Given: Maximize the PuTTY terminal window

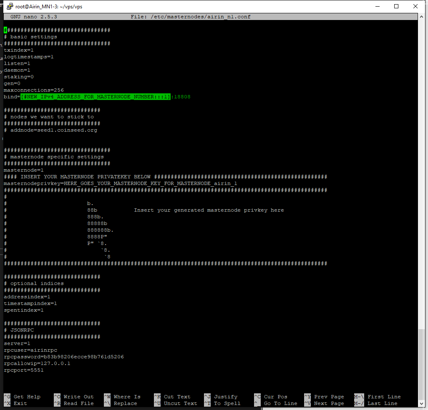Looking at the screenshot, I should click(x=396, y=6).
